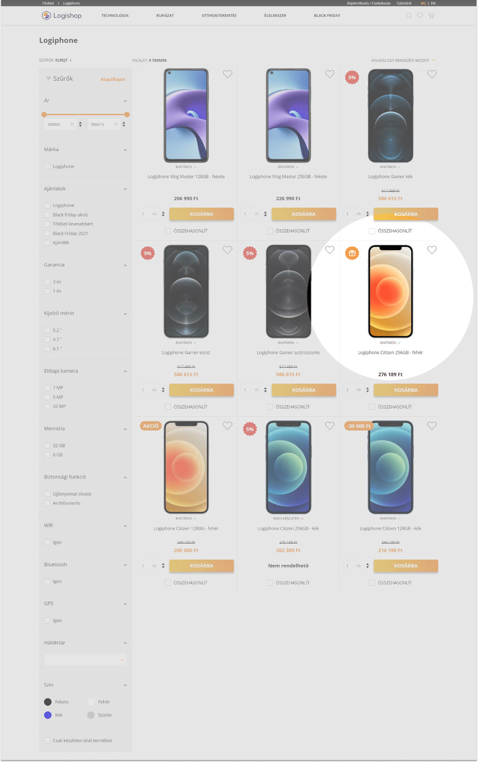
Task: Tick Összehasonlít for Citizen 256GB fehér
Action: (372, 407)
